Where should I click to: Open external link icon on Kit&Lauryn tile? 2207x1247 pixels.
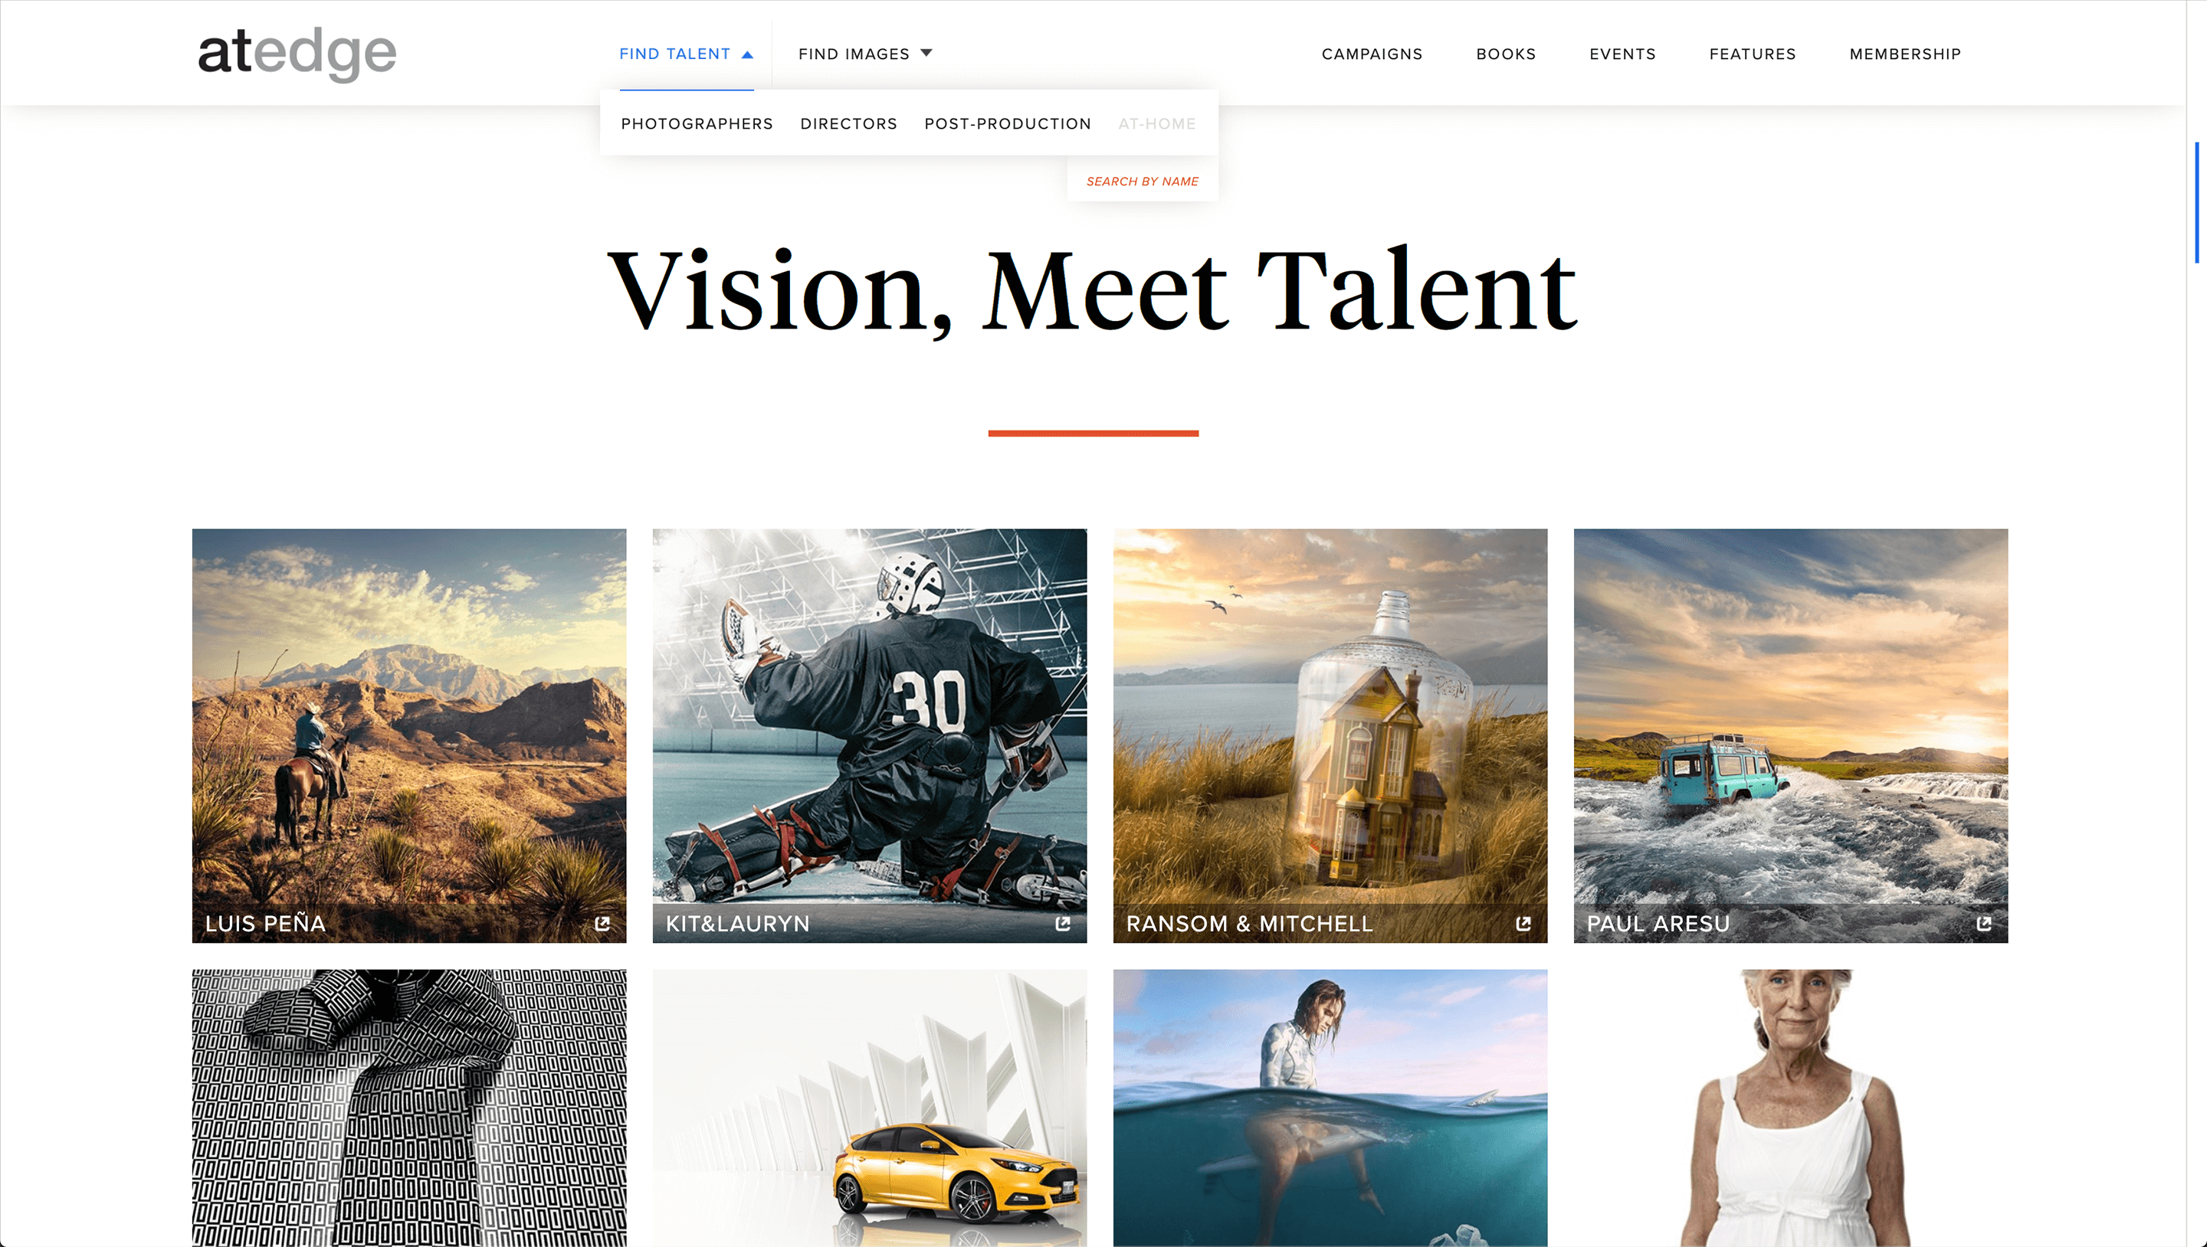click(x=1062, y=923)
